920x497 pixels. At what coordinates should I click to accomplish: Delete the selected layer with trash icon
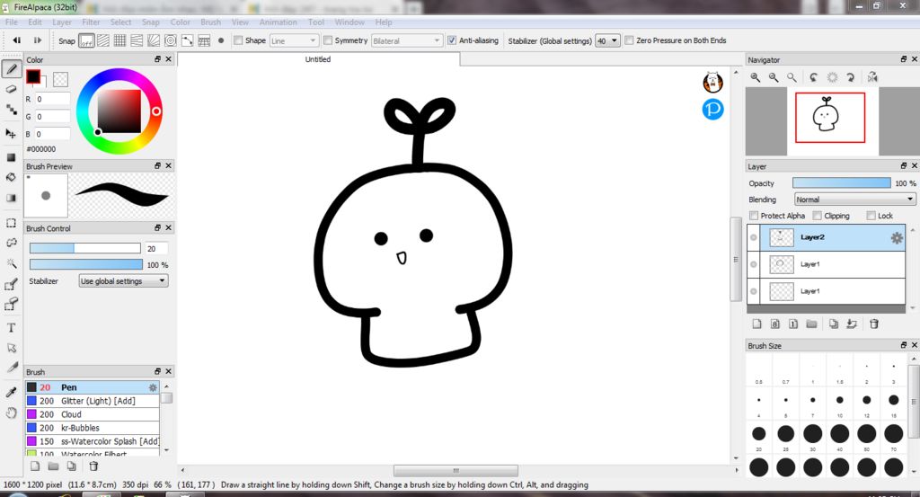pyautogui.click(x=873, y=324)
